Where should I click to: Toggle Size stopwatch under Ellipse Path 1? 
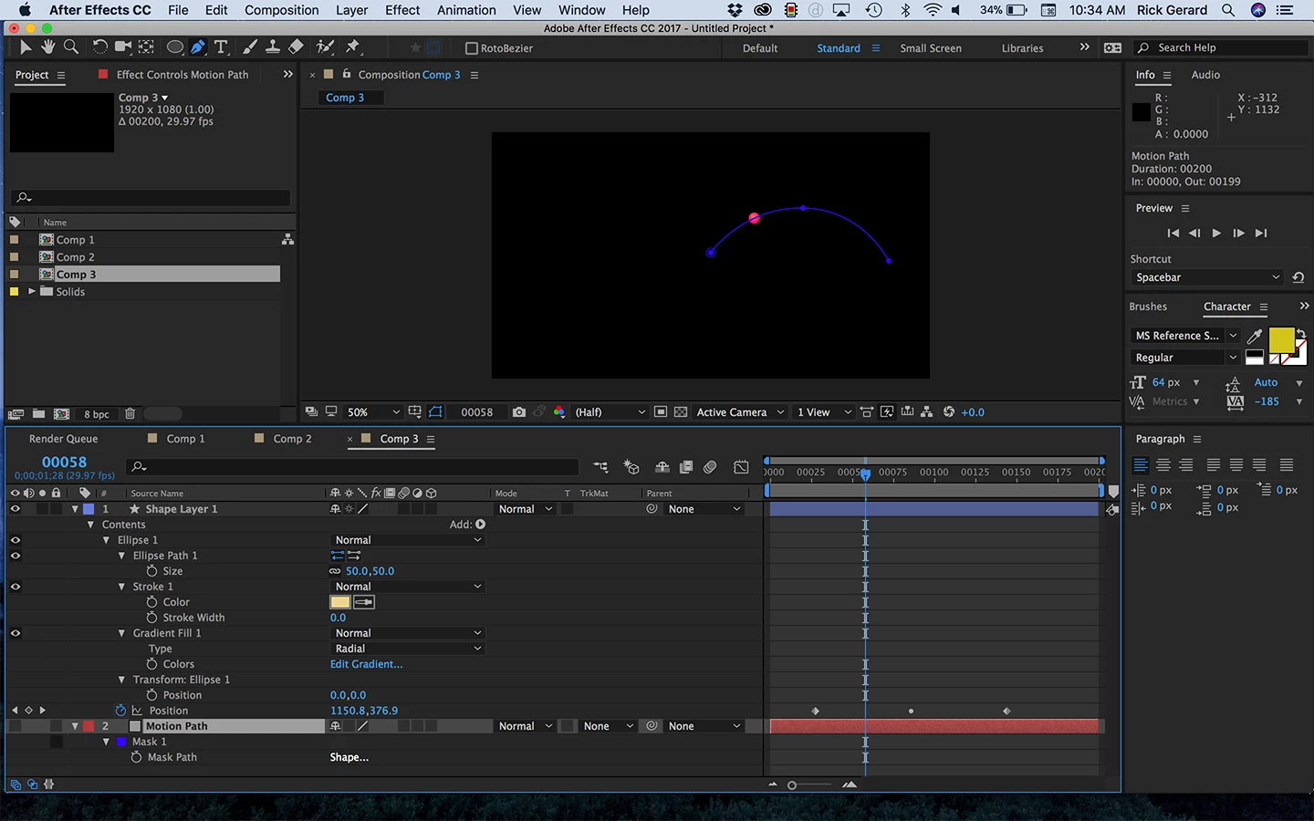coord(151,571)
